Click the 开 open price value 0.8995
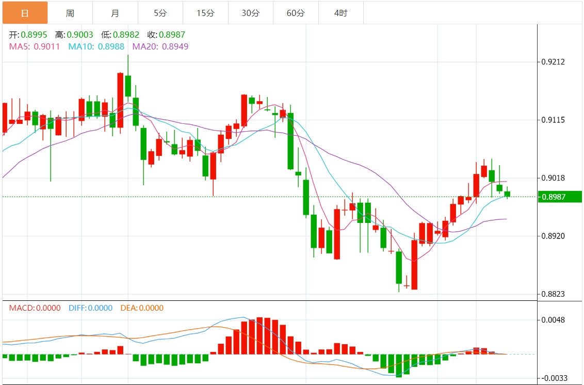 tap(34, 35)
